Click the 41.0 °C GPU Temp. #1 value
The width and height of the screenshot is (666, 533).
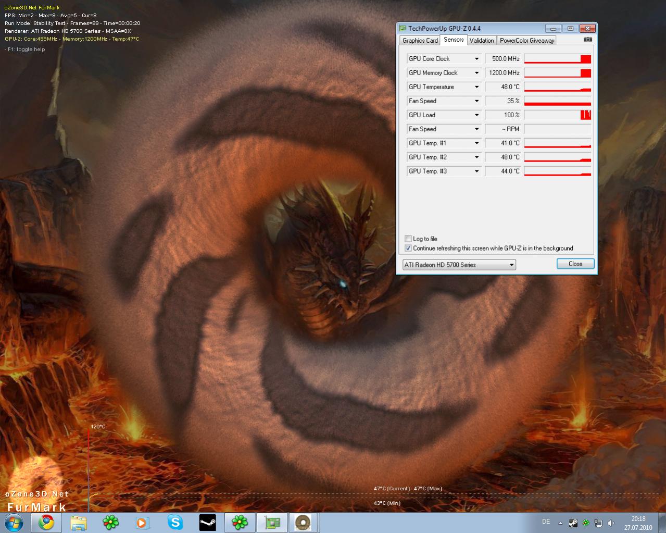click(x=503, y=143)
